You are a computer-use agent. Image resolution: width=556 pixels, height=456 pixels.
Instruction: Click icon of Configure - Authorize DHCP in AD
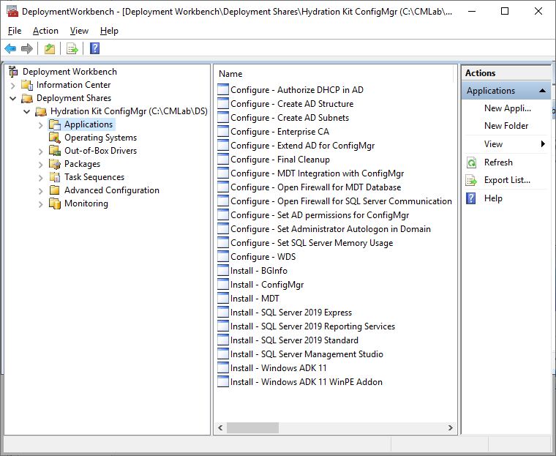pos(223,89)
